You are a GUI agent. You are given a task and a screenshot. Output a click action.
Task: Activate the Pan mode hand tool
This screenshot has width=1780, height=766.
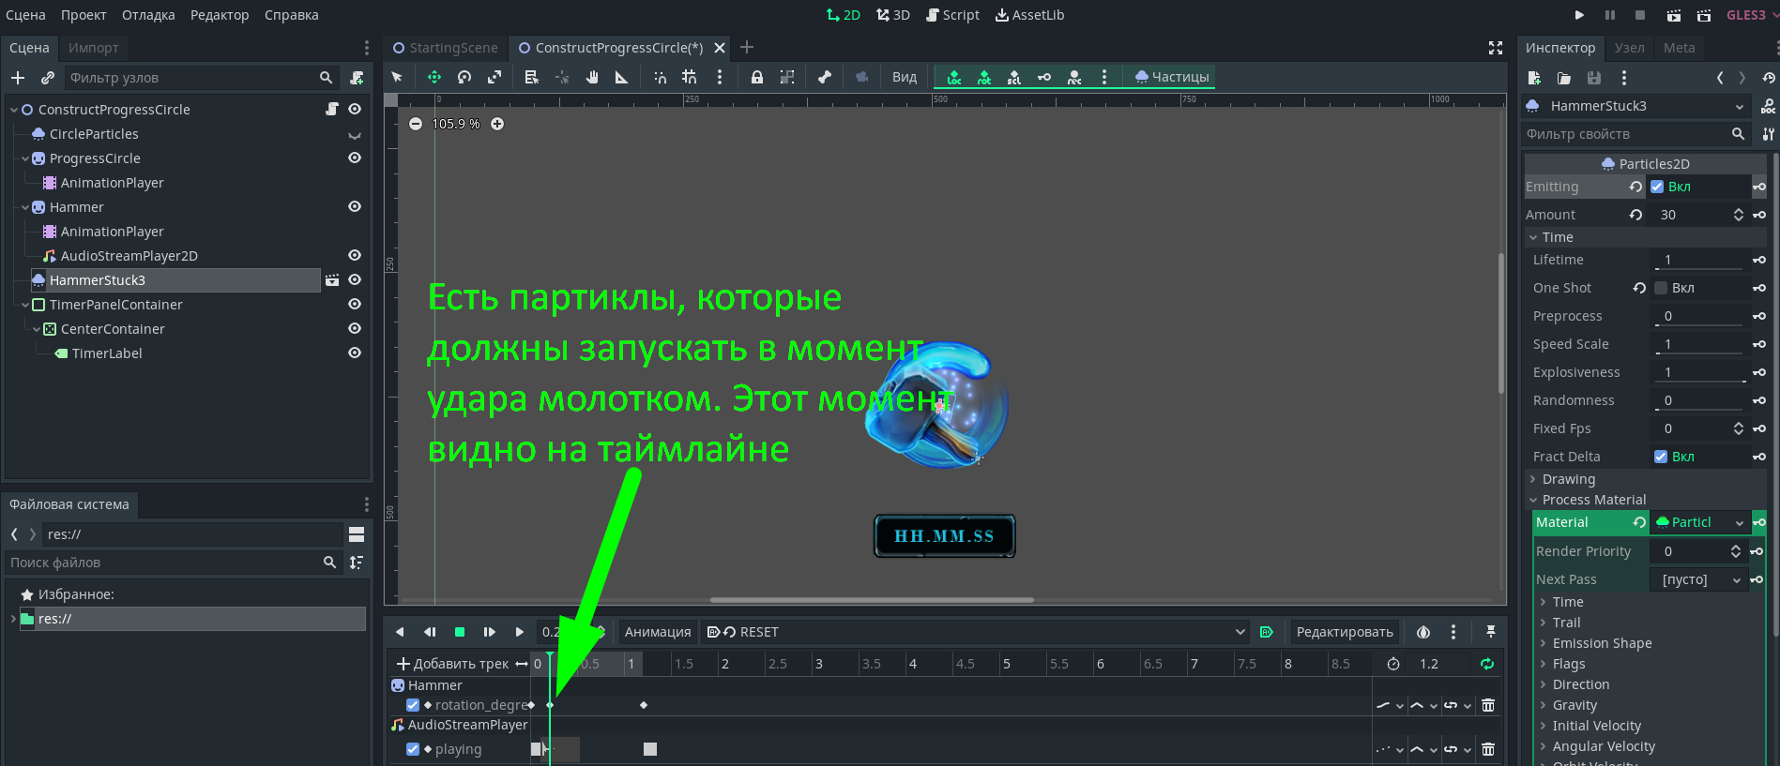point(592,77)
